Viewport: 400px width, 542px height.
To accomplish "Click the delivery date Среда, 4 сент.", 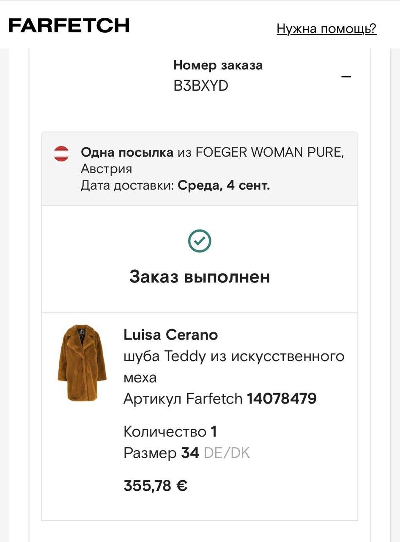I will coord(223,185).
